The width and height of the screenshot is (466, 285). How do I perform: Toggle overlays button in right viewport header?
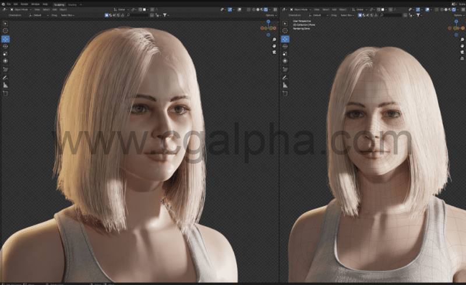coord(428,9)
